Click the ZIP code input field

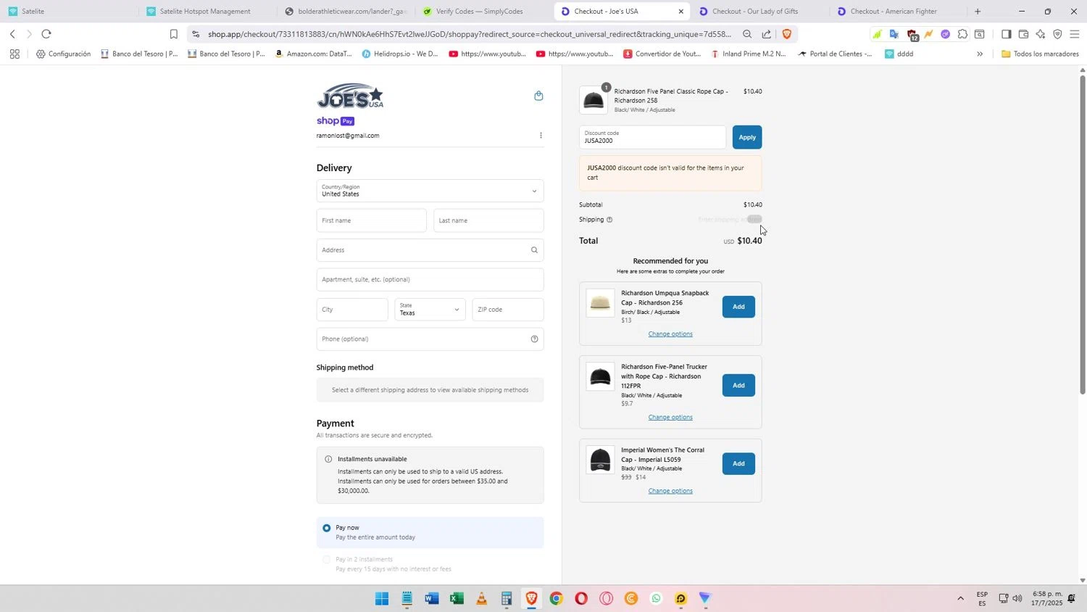(x=508, y=310)
